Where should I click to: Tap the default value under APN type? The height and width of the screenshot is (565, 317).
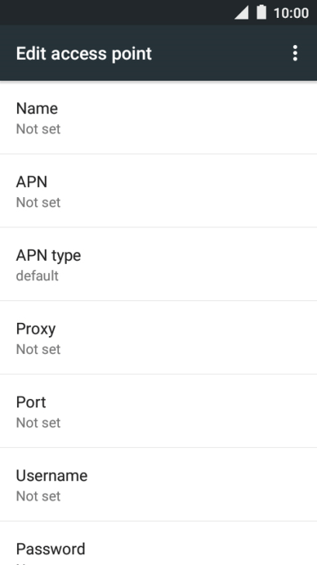(37, 276)
